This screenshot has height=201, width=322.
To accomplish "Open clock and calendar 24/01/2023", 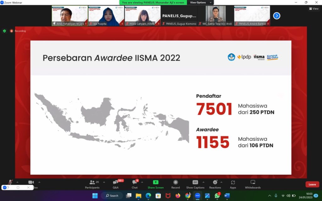I will pyautogui.click(x=306, y=196).
